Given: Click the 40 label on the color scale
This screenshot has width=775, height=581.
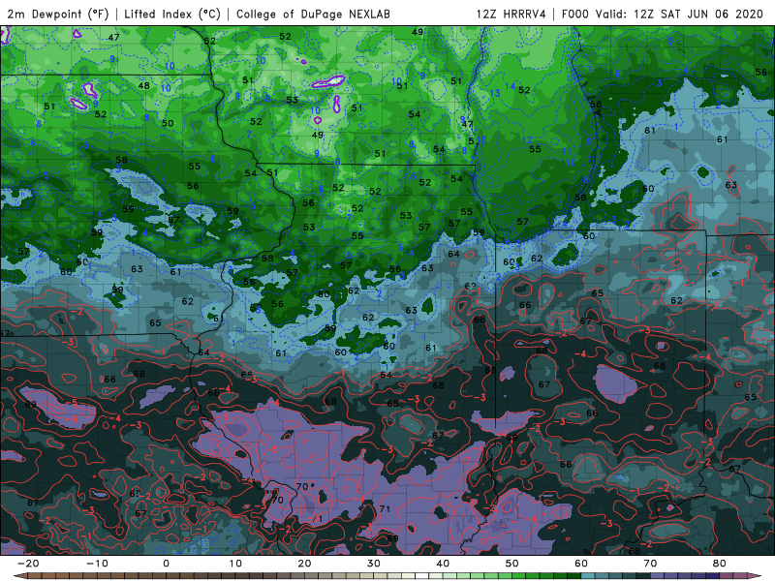Looking at the screenshot, I should pyautogui.click(x=443, y=564).
